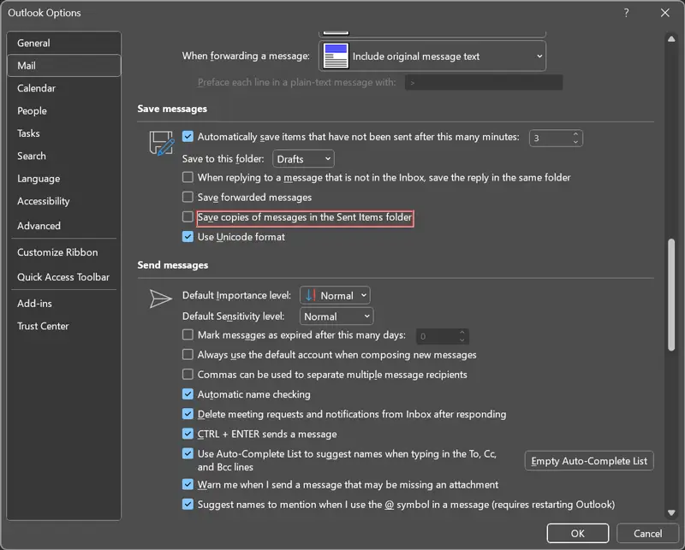Open the Save to this folder Drafts dropdown
The width and height of the screenshot is (685, 550).
tap(303, 159)
